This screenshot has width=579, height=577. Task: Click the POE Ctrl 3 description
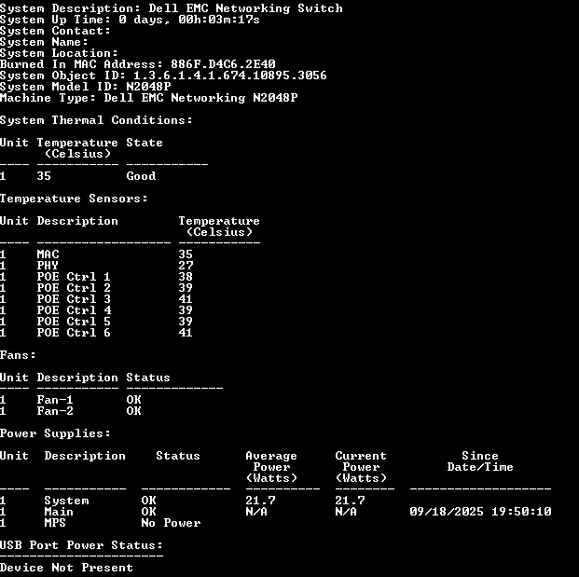74,299
